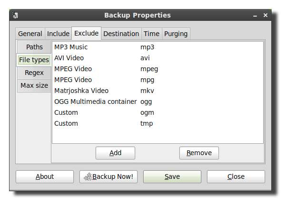This screenshot has width=286, height=204.
Task: Open the About dialog
Action: pos(45,176)
